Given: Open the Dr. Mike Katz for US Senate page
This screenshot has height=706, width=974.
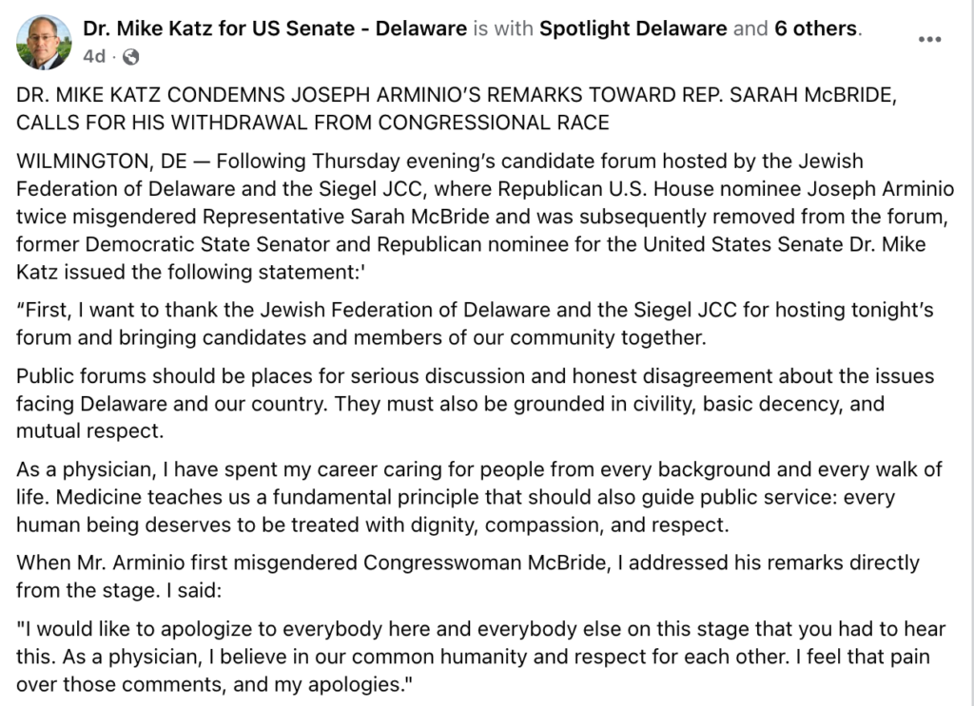Looking at the screenshot, I should [x=275, y=29].
